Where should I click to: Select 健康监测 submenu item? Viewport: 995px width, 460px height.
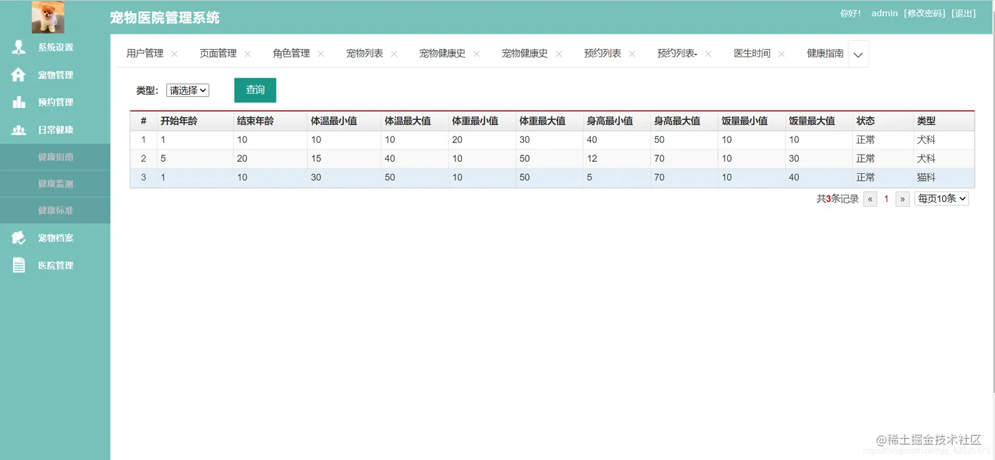(x=55, y=184)
